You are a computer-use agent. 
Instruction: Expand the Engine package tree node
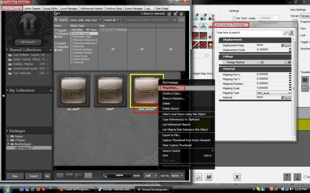pyautogui.click(x=8, y=136)
